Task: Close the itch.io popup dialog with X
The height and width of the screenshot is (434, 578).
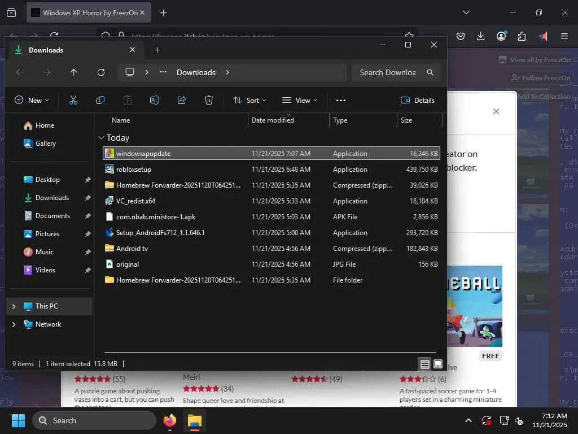Action: coord(496,111)
